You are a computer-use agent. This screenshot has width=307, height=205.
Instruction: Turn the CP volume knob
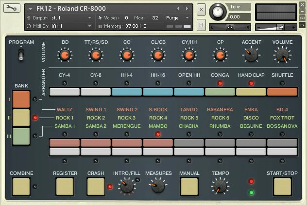click(220, 55)
